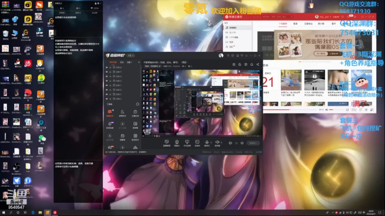Open share icon at top right of preview
The width and height of the screenshot is (385, 216).
point(257,64)
